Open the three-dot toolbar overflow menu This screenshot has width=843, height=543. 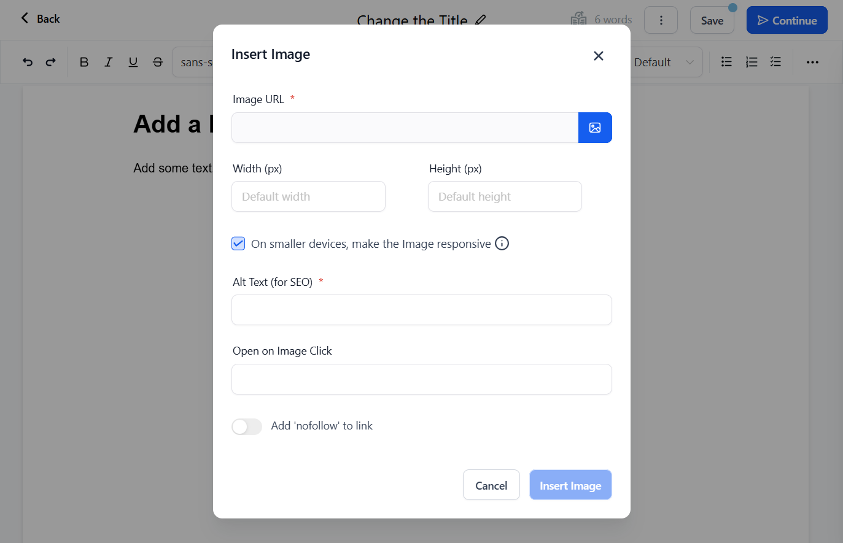click(812, 62)
